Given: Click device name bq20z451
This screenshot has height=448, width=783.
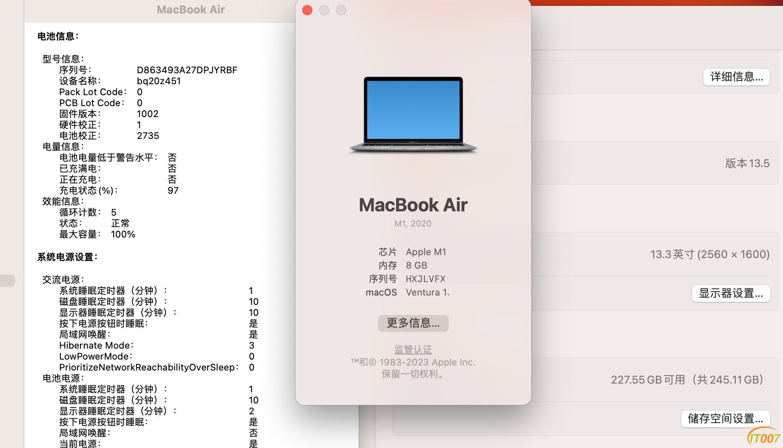Looking at the screenshot, I should (159, 81).
